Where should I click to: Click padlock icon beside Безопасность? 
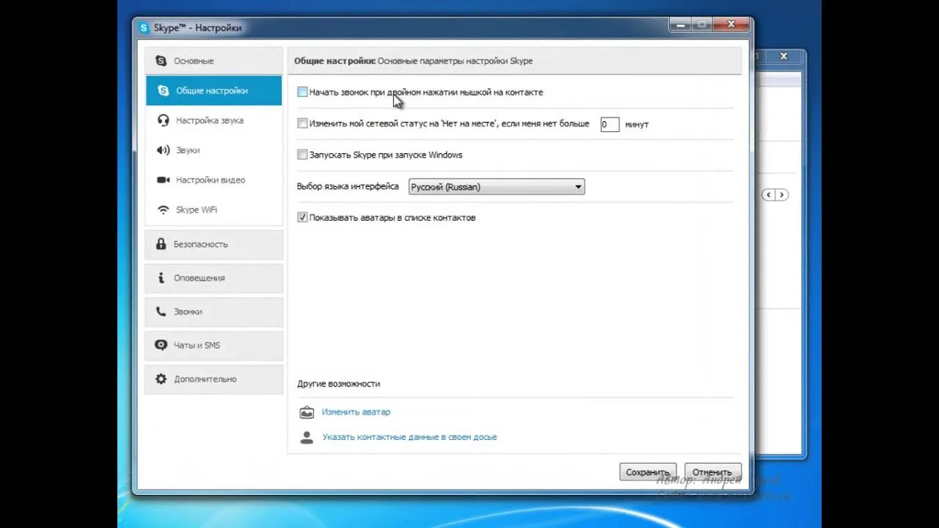coord(161,244)
